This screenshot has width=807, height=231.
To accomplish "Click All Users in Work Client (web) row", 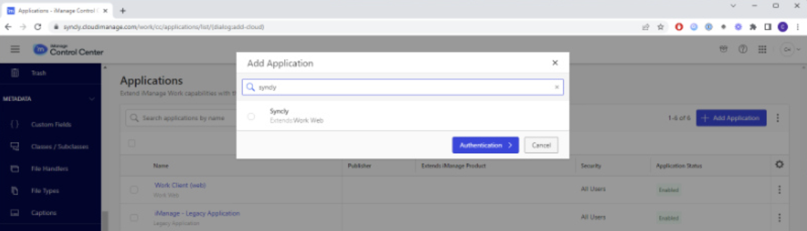I will tap(593, 189).
